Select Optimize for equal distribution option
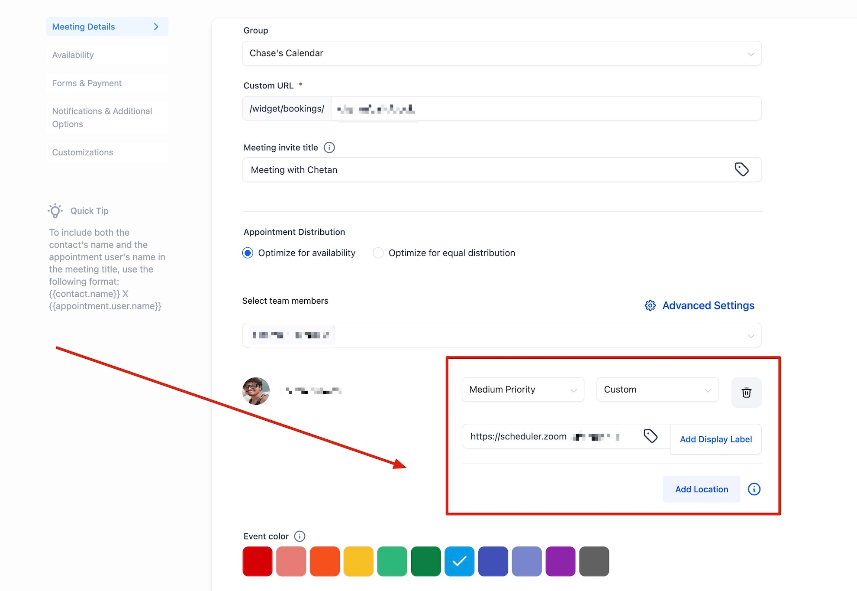This screenshot has width=857, height=591. pyautogui.click(x=378, y=253)
